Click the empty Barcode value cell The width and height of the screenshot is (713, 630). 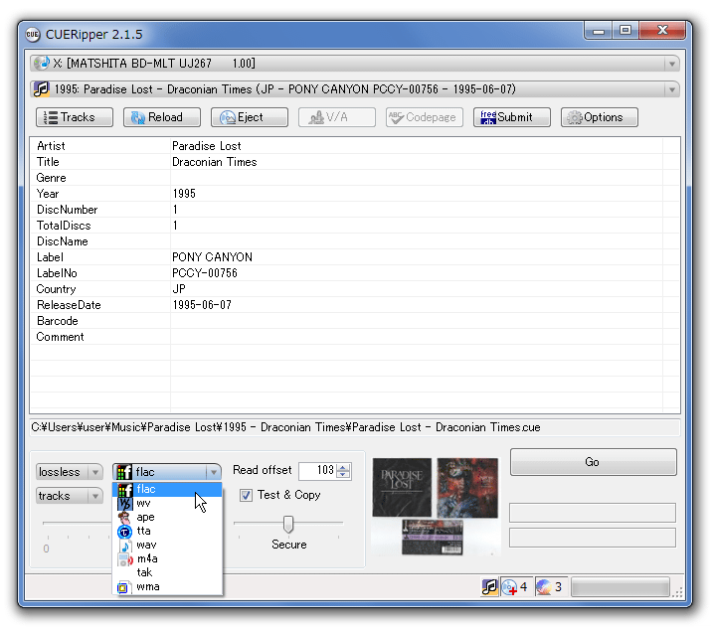tap(417, 321)
